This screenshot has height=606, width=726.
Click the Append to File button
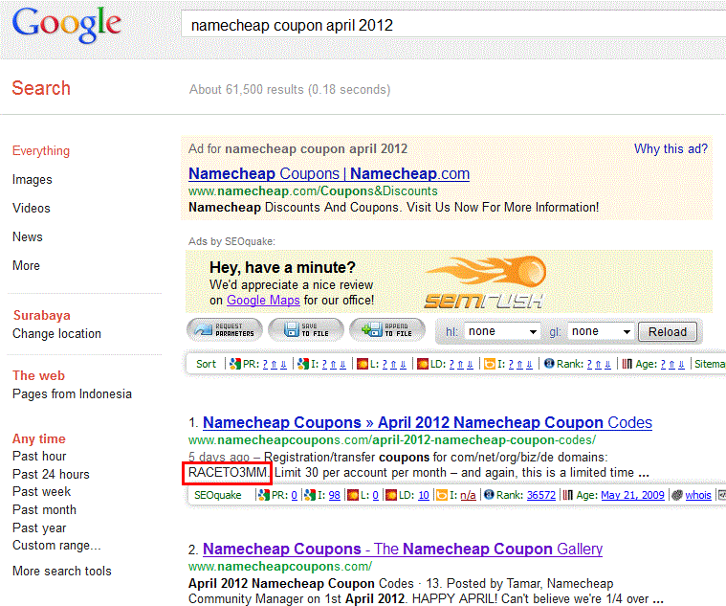point(387,330)
